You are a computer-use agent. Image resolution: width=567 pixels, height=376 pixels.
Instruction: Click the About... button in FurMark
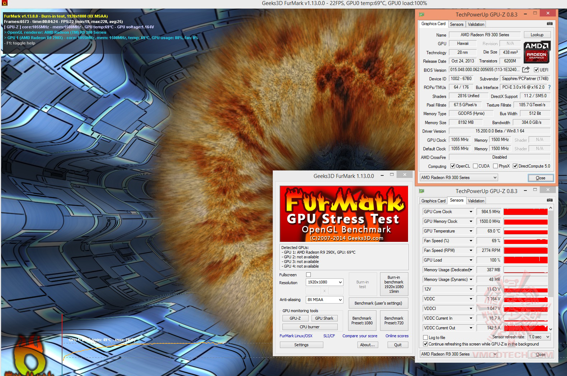[367, 345]
